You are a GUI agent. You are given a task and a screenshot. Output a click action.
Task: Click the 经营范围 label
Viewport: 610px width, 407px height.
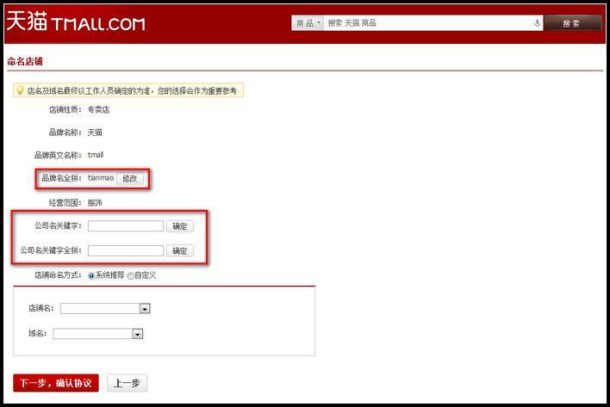(x=65, y=203)
